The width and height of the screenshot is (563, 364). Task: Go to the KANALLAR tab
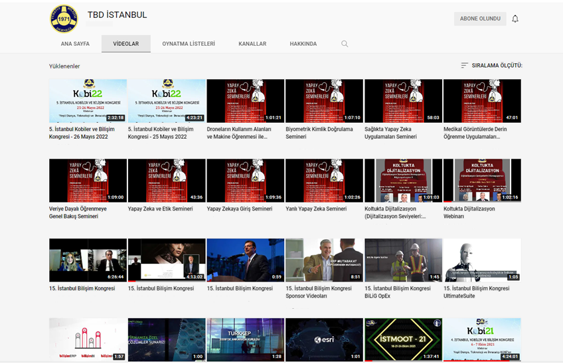(252, 44)
